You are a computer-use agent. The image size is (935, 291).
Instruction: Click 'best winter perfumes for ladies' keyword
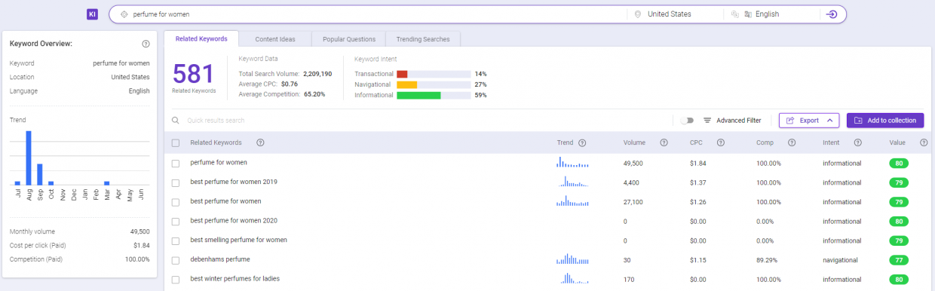[235, 279]
